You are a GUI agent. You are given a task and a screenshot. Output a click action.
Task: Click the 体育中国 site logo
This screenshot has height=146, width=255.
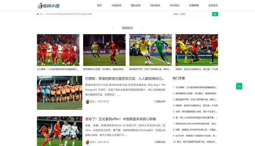coord(48,6)
